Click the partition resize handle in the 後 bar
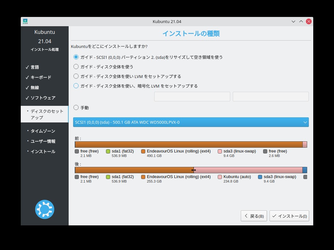This screenshot has width=334, height=250. pyautogui.click(x=194, y=170)
